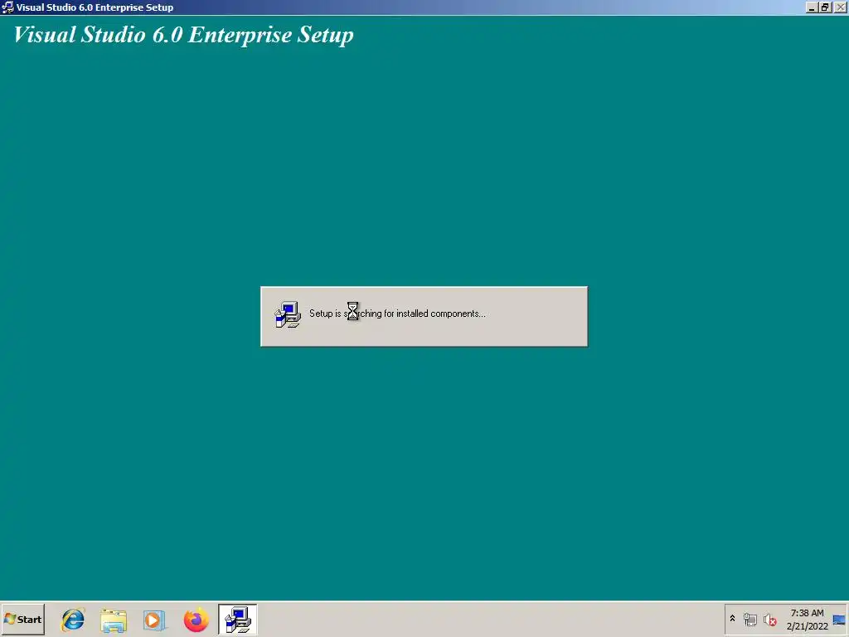Image resolution: width=849 pixels, height=637 pixels.
Task: Click the window title bar text
Action: tap(95, 7)
